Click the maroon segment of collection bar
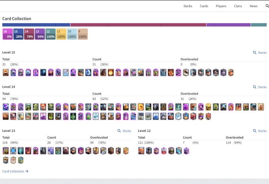This screenshot has height=184, width=269. click(x=138, y=25)
